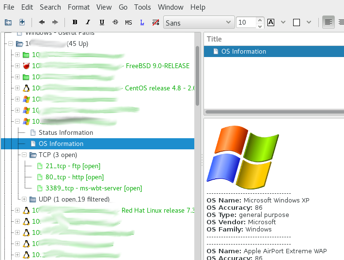Apply monospace MS formatting
Screen dimensions: 344x260
[x=128, y=22]
